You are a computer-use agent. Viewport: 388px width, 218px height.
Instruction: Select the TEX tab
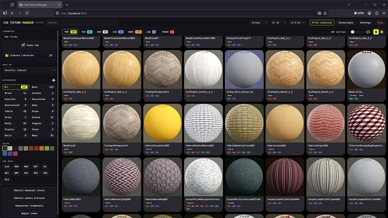click(86, 32)
